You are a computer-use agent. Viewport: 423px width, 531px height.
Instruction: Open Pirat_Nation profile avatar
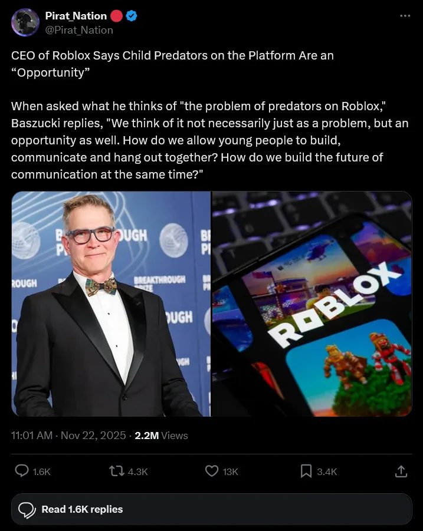point(25,22)
